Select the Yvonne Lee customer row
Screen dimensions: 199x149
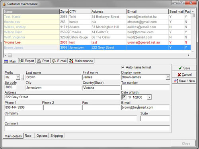click(97, 42)
